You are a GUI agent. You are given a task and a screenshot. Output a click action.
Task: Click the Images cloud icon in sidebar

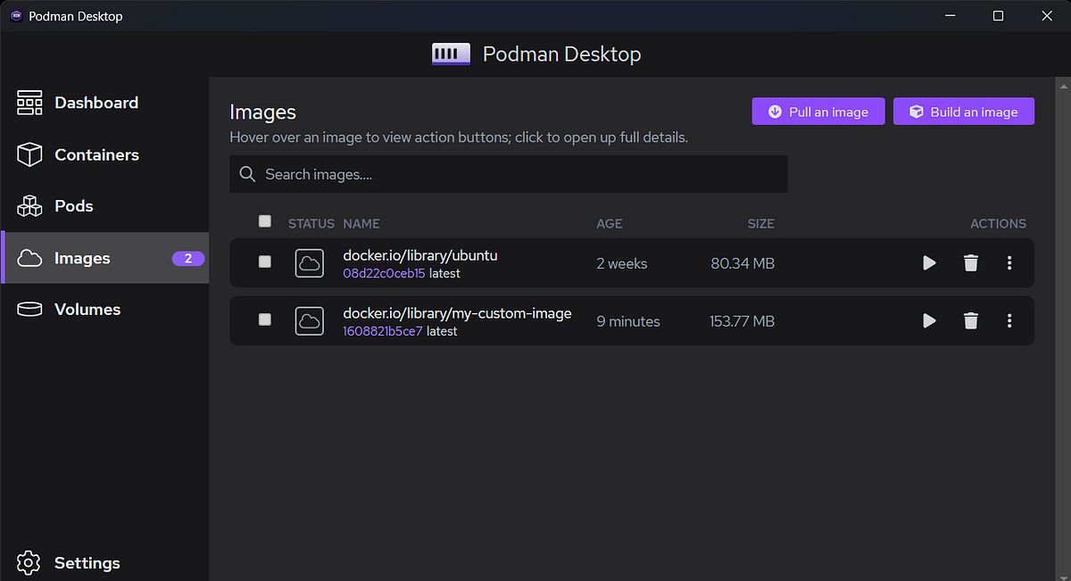coord(29,257)
